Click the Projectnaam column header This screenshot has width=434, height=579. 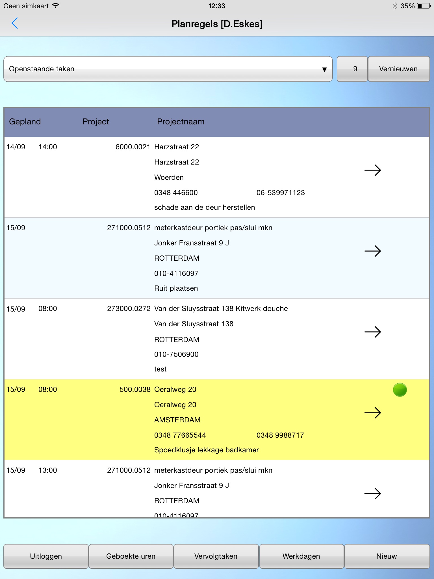click(181, 122)
